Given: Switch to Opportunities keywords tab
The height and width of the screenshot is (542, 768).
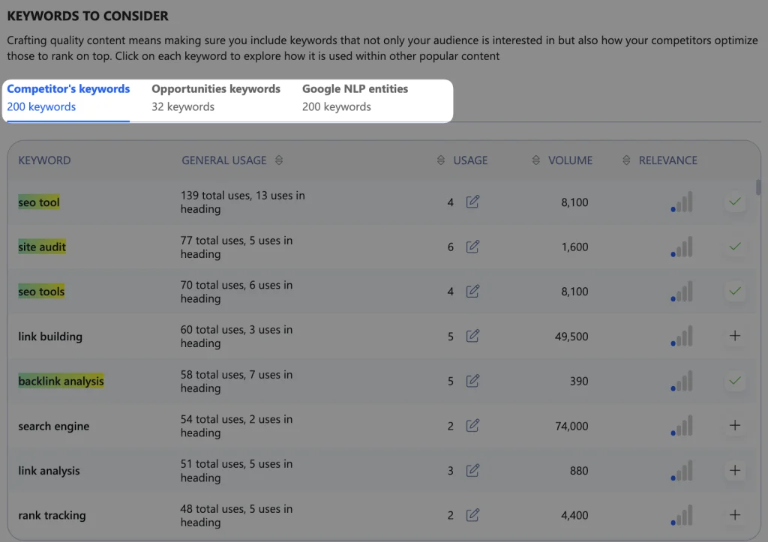Looking at the screenshot, I should [x=216, y=97].
